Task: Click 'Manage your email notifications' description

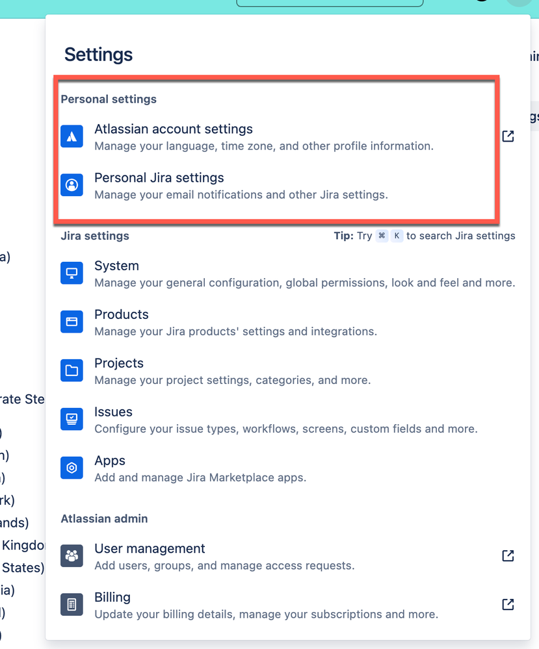Action: (x=241, y=195)
